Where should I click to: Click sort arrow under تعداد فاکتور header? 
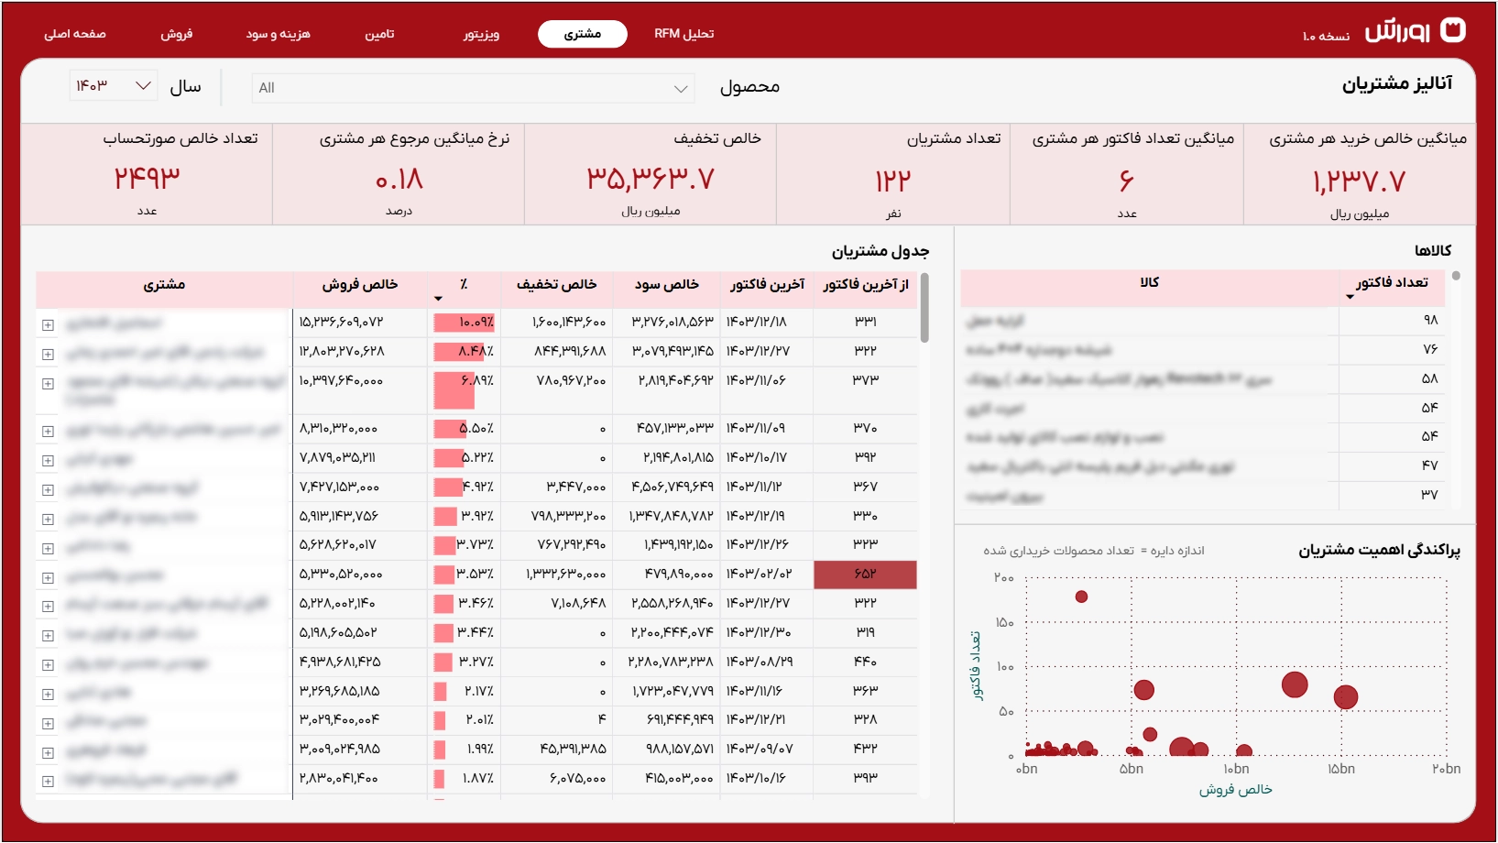coord(1350,297)
